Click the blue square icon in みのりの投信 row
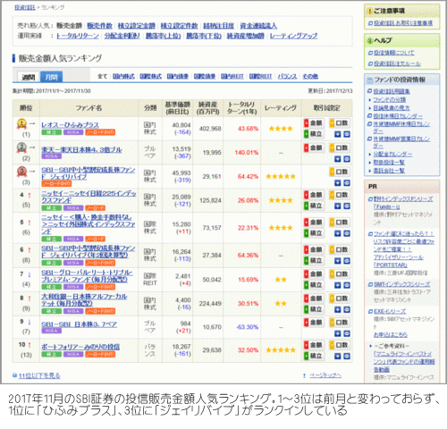 [347, 357]
